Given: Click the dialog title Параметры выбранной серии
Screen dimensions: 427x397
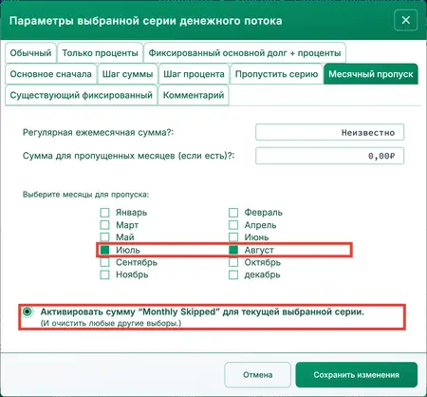Looking at the screenshot, I should coord(146,21).
